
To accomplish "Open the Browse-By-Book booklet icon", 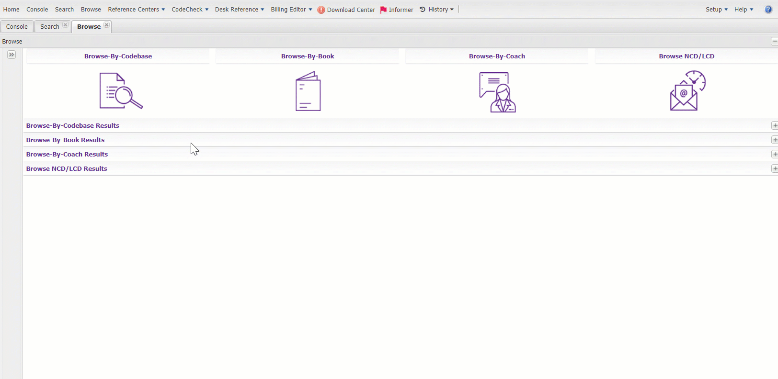I will click(308, 91).
